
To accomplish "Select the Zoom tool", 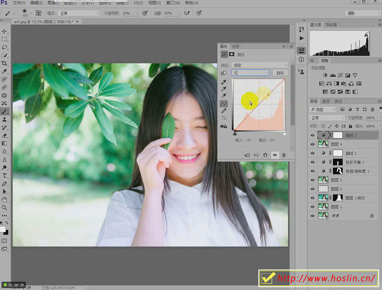I will pos(5,208).
